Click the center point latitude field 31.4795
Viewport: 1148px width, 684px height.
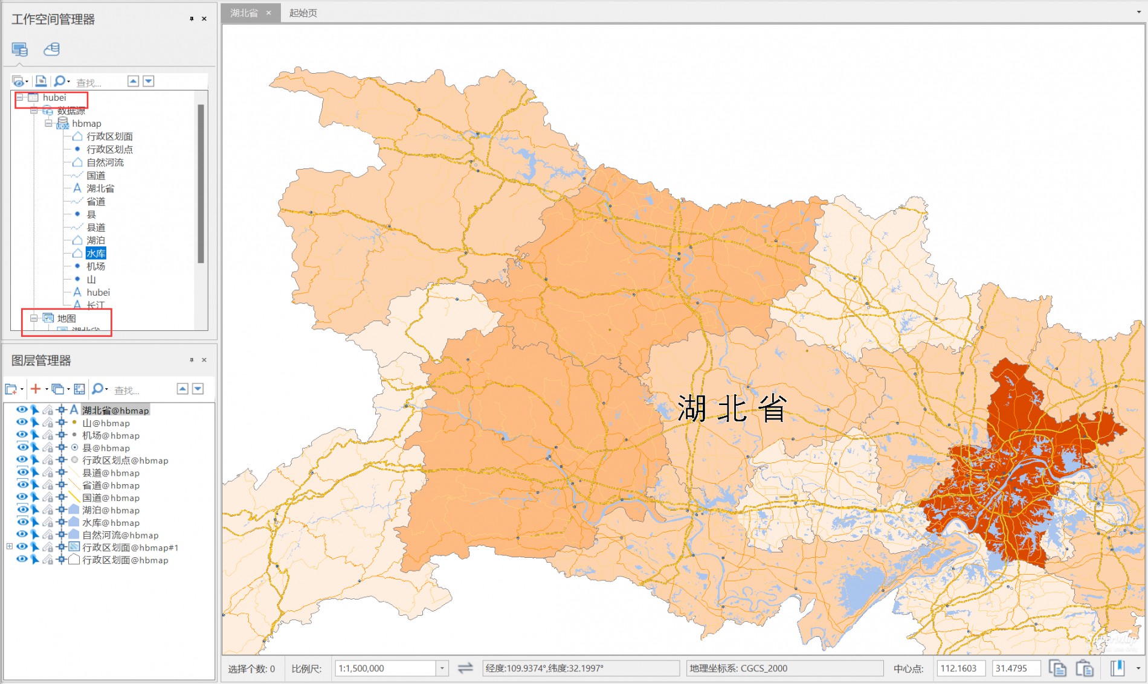[x=1017, y=668]
